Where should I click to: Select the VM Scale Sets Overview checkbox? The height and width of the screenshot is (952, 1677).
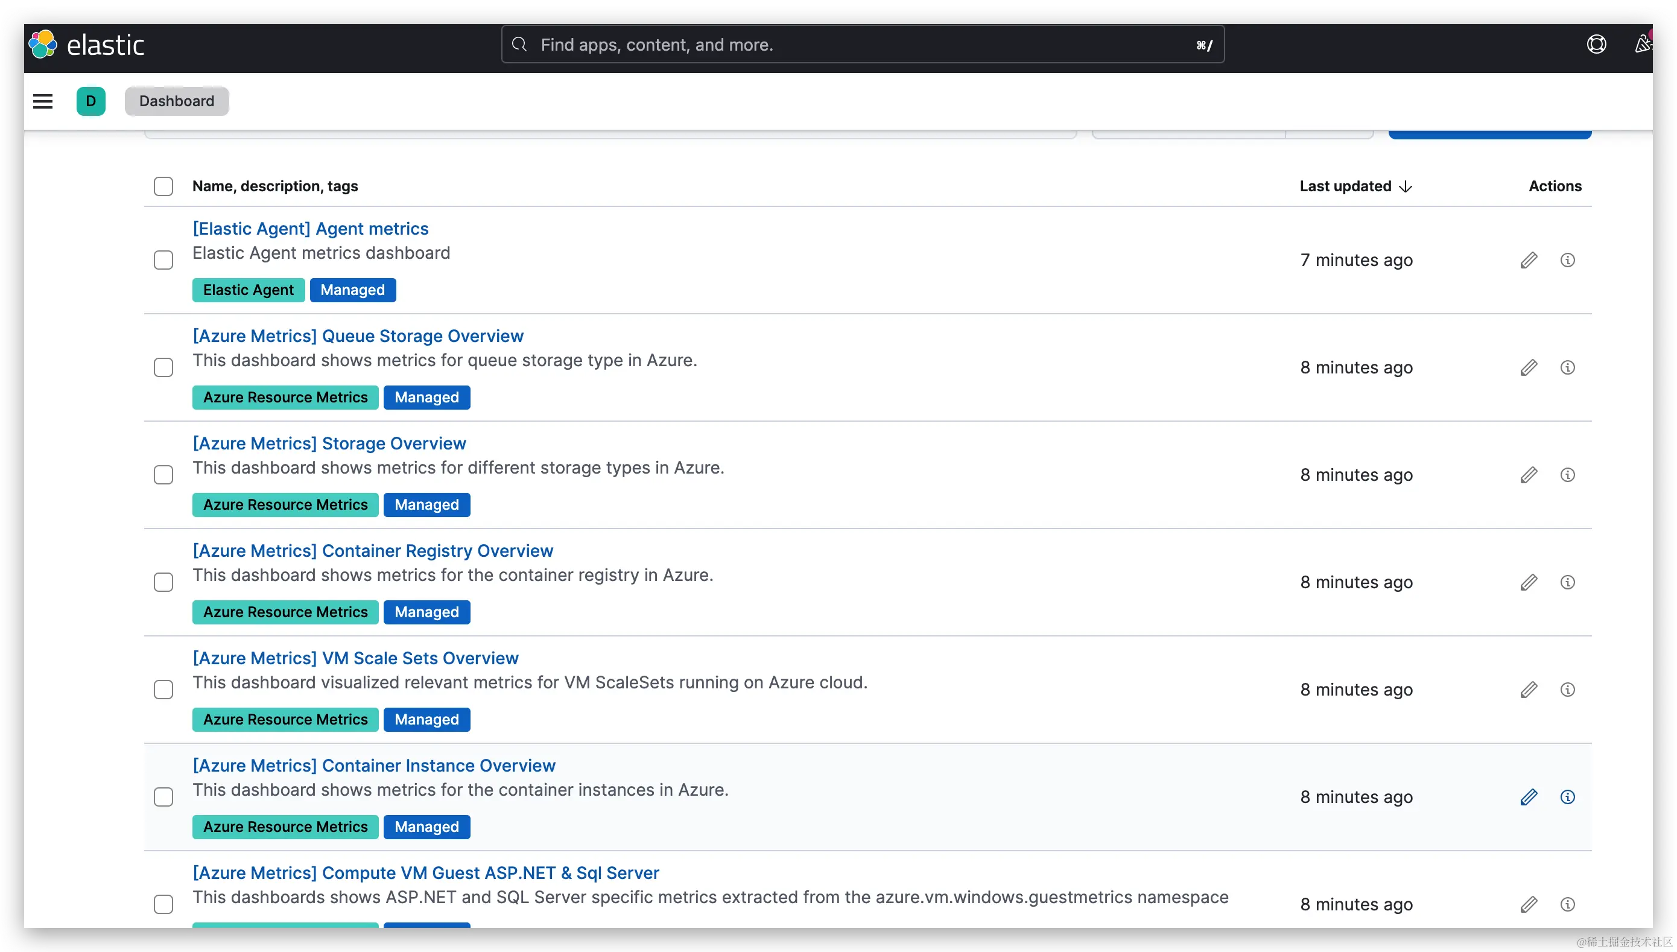163,690
